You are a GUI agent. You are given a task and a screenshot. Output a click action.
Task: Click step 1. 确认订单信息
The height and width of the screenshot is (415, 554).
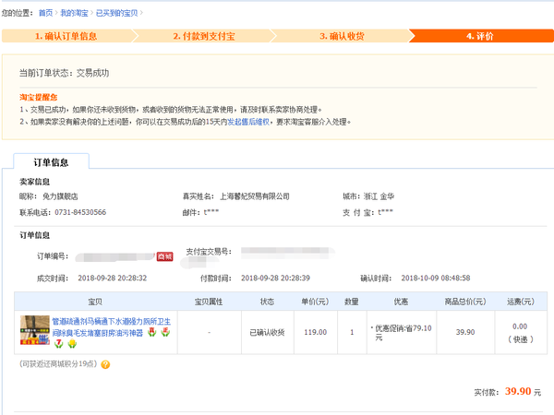[66, 36]
